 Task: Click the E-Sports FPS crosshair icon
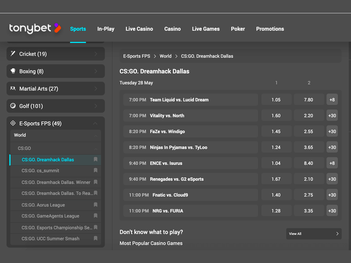(13, 124)
